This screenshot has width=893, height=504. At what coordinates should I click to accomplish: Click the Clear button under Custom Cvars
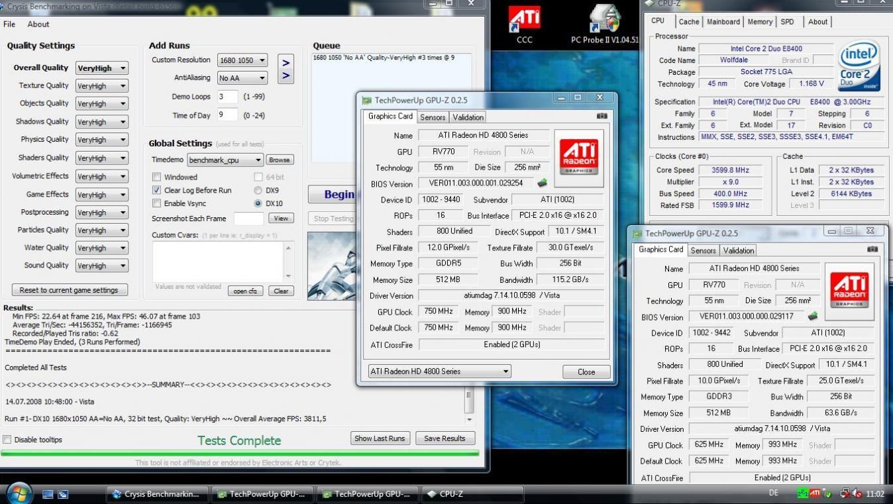pyautogui.click(x=281, y=291)
